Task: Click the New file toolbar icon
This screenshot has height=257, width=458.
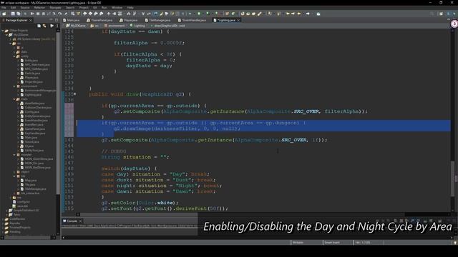Action: tap(4, 14)
